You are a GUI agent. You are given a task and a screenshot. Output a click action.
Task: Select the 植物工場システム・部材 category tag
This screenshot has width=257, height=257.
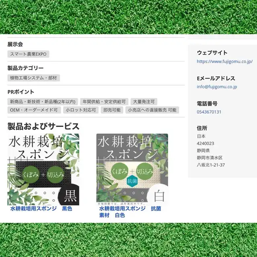34,78
